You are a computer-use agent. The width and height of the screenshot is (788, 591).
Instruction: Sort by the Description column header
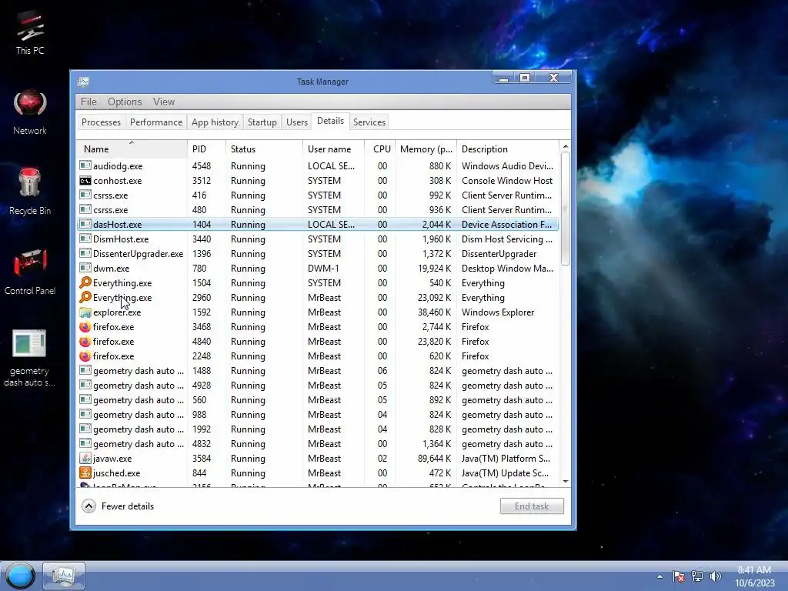[508, 149]
